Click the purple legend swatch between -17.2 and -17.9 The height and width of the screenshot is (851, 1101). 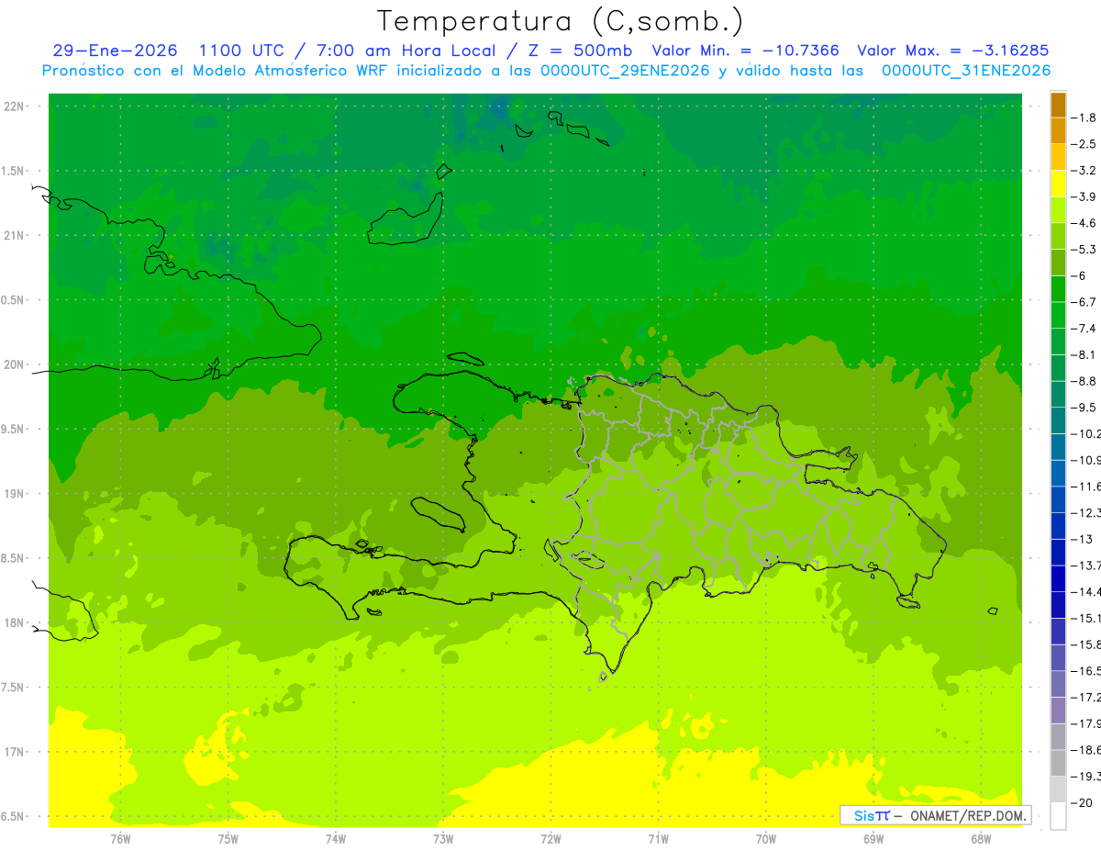click(1058, 711)
